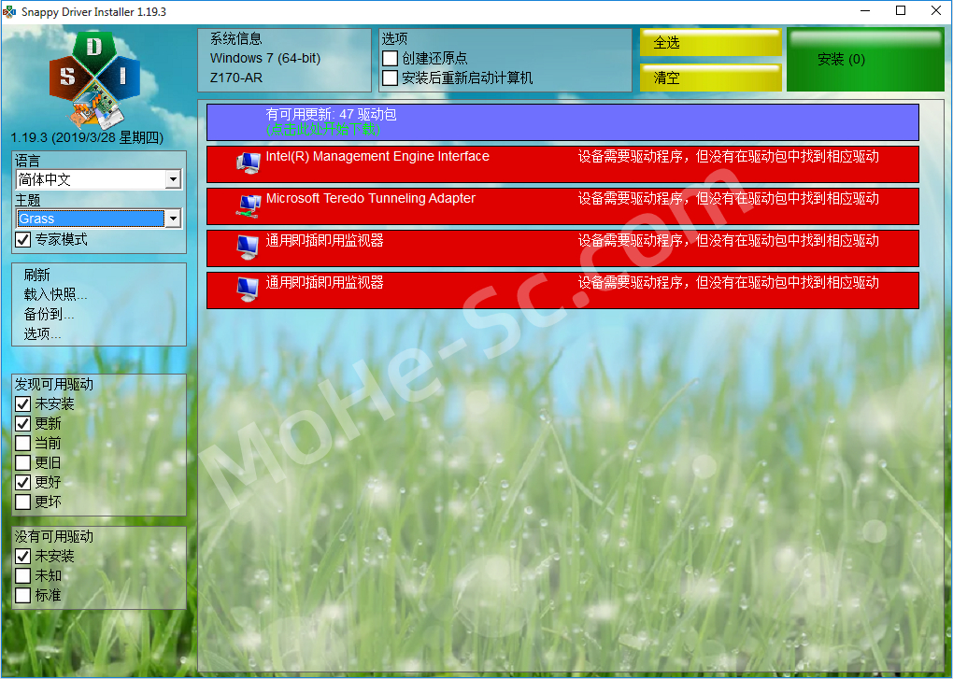Image resolution: width=953 pixels, height=679 pixels.
Task: Uncheck 更新 under 发现可用驱动
Action: coord(23,423)
